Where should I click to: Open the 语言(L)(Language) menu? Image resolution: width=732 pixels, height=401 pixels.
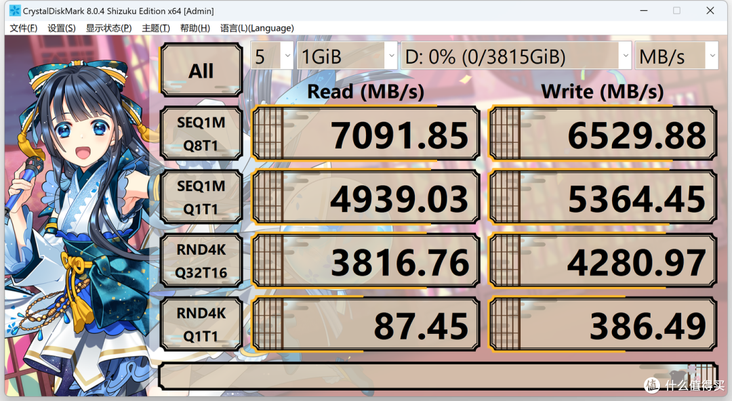pyautogui.click(x=258, y=28)
